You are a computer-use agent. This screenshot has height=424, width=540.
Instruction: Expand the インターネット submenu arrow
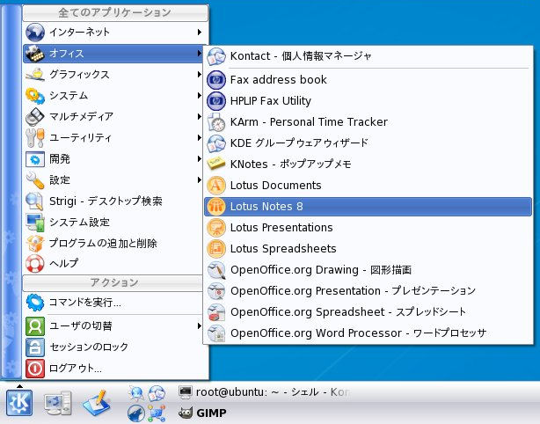[199, 32]
